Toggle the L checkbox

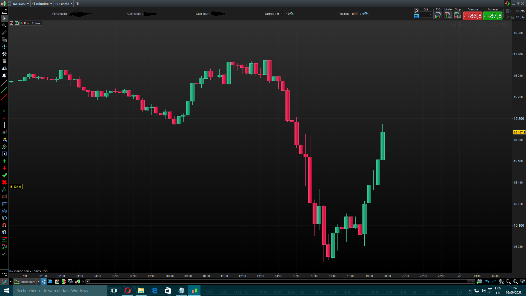pos(508,11)
